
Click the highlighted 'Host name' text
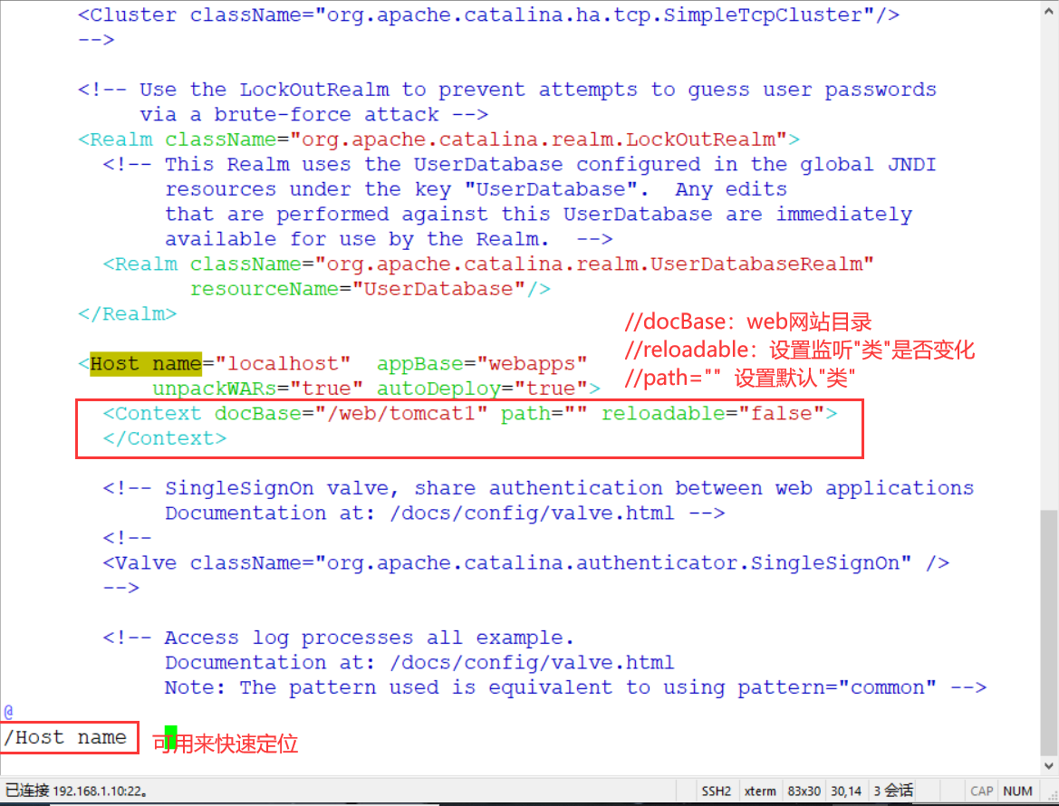(x=146, y=364)
